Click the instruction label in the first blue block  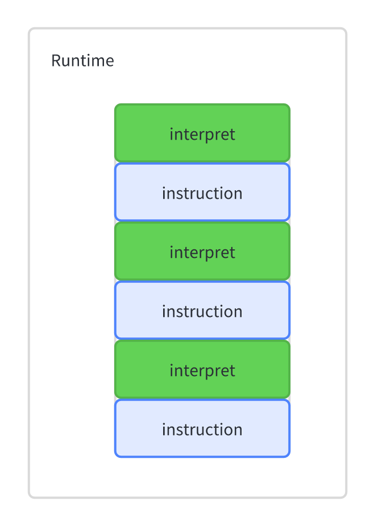pos(202,193)
